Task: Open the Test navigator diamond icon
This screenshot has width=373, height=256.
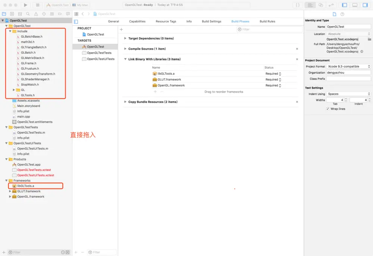Action: (44, 14)
